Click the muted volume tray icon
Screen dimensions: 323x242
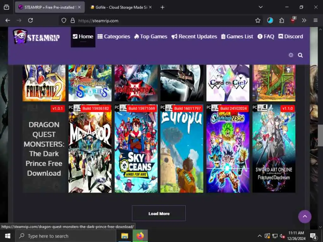[282, 236]
